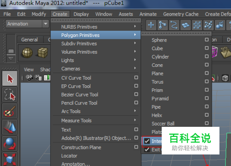Screen dimensions: 231x166
Task: Select the arrow Select tool
Action: tap(10, 78)
